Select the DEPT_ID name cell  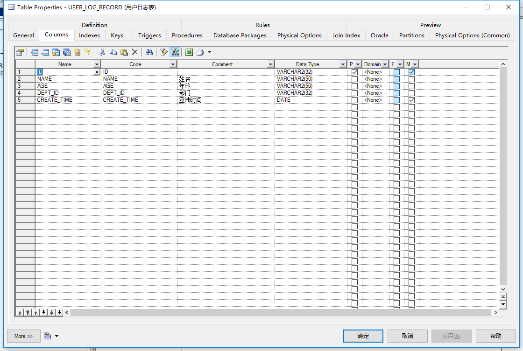point(68,93)
